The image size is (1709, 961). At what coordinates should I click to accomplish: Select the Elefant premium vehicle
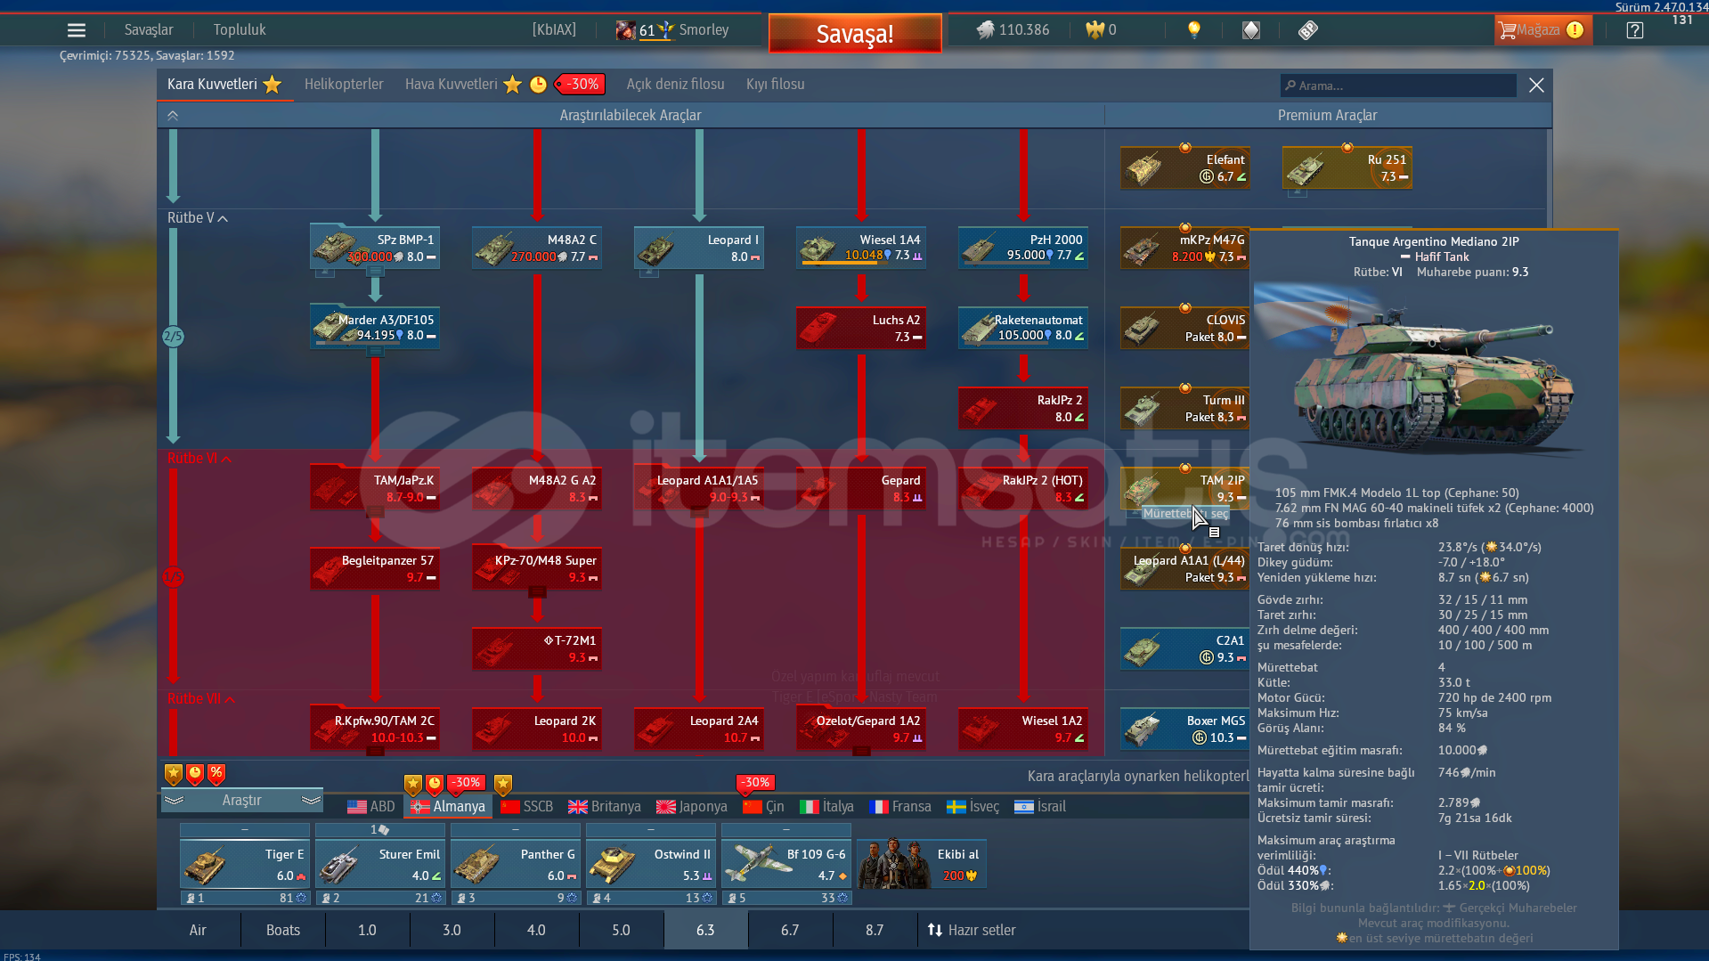pos(1185,167)
